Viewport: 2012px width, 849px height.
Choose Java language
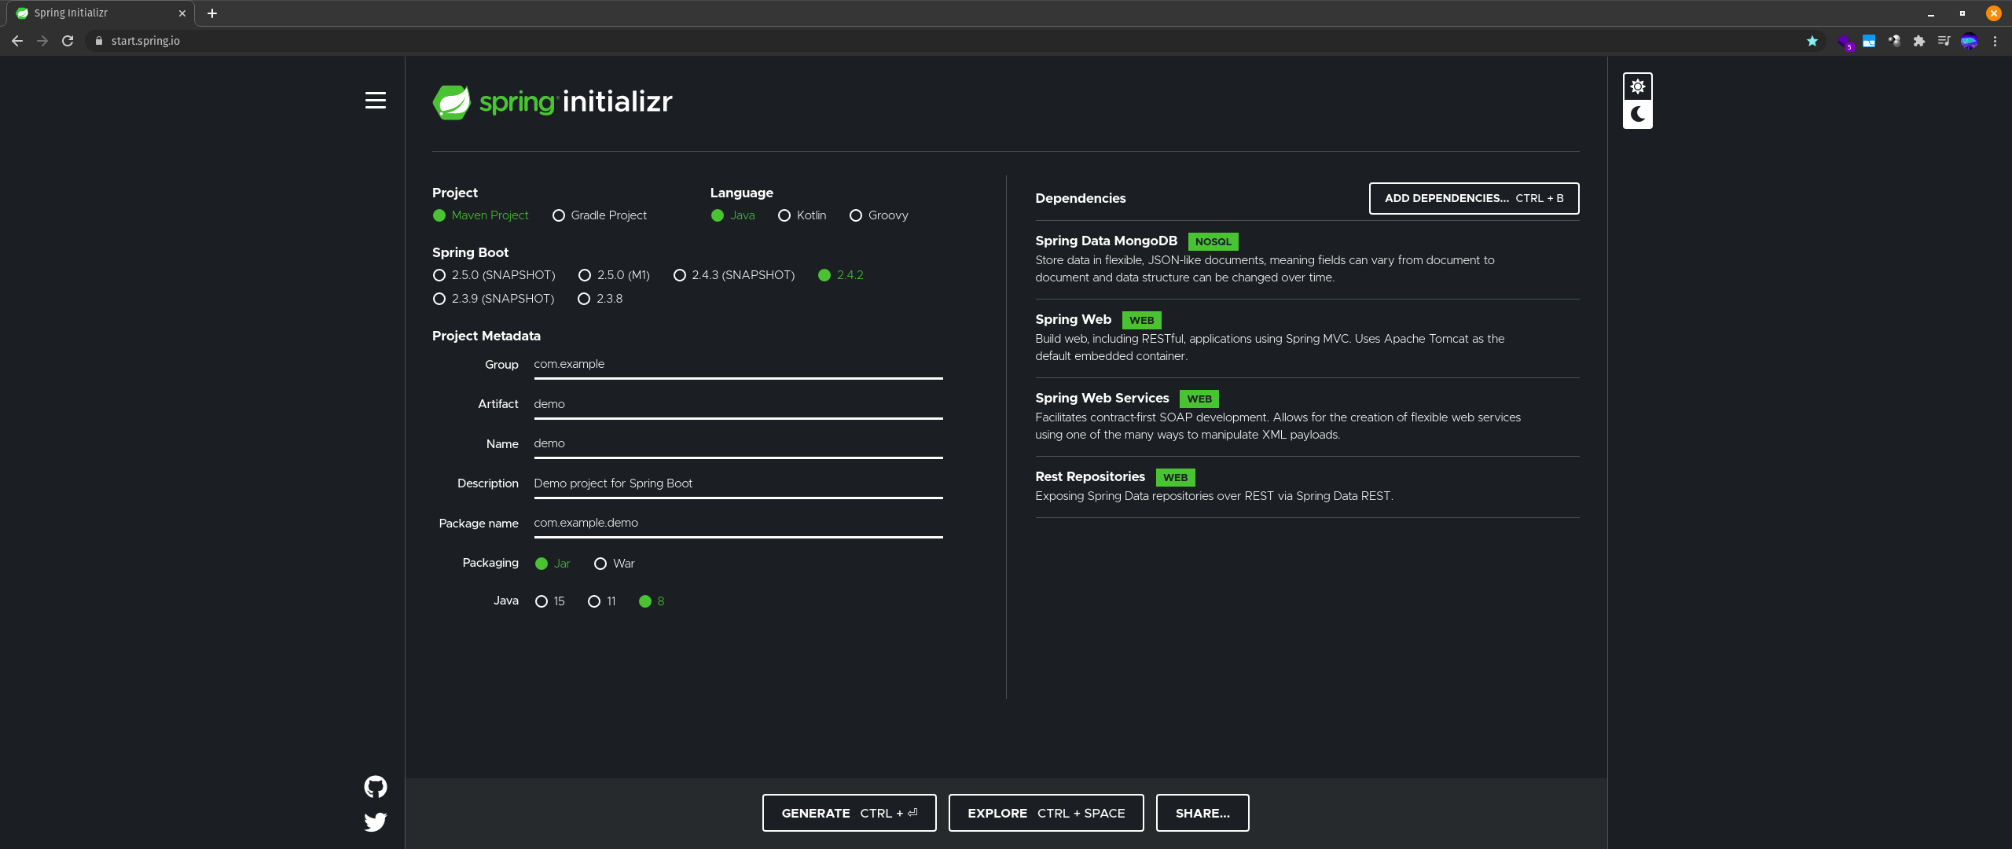(x=732, y=215)
